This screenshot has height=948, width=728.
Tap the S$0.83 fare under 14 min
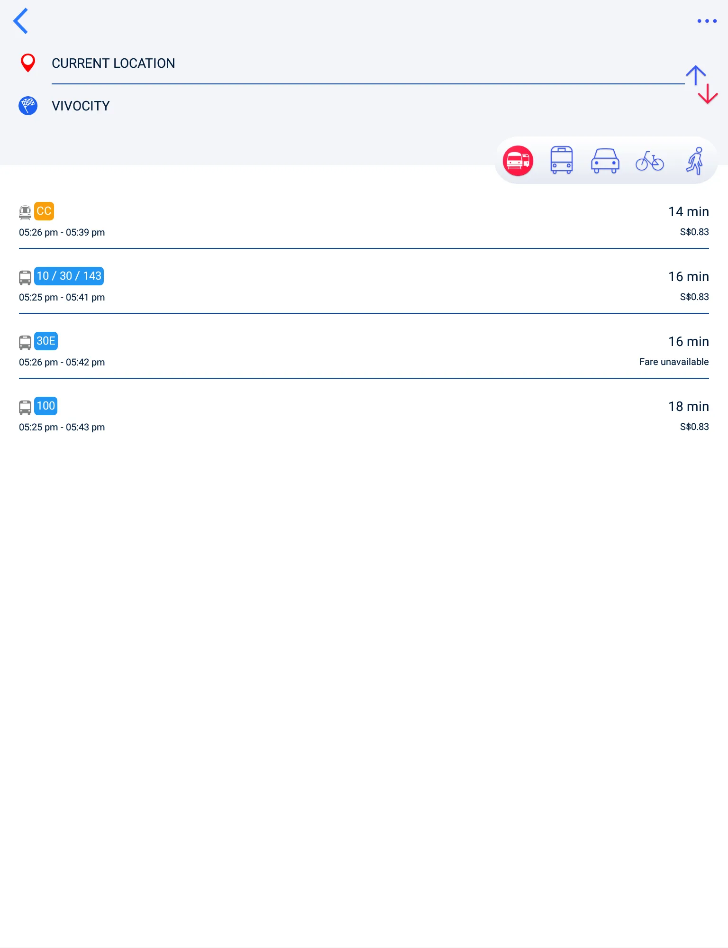[694, 232]
